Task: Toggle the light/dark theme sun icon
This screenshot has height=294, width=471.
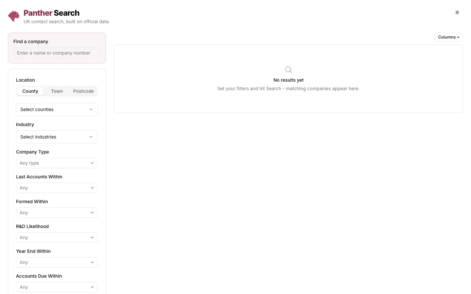Action: tap(457, 12)
